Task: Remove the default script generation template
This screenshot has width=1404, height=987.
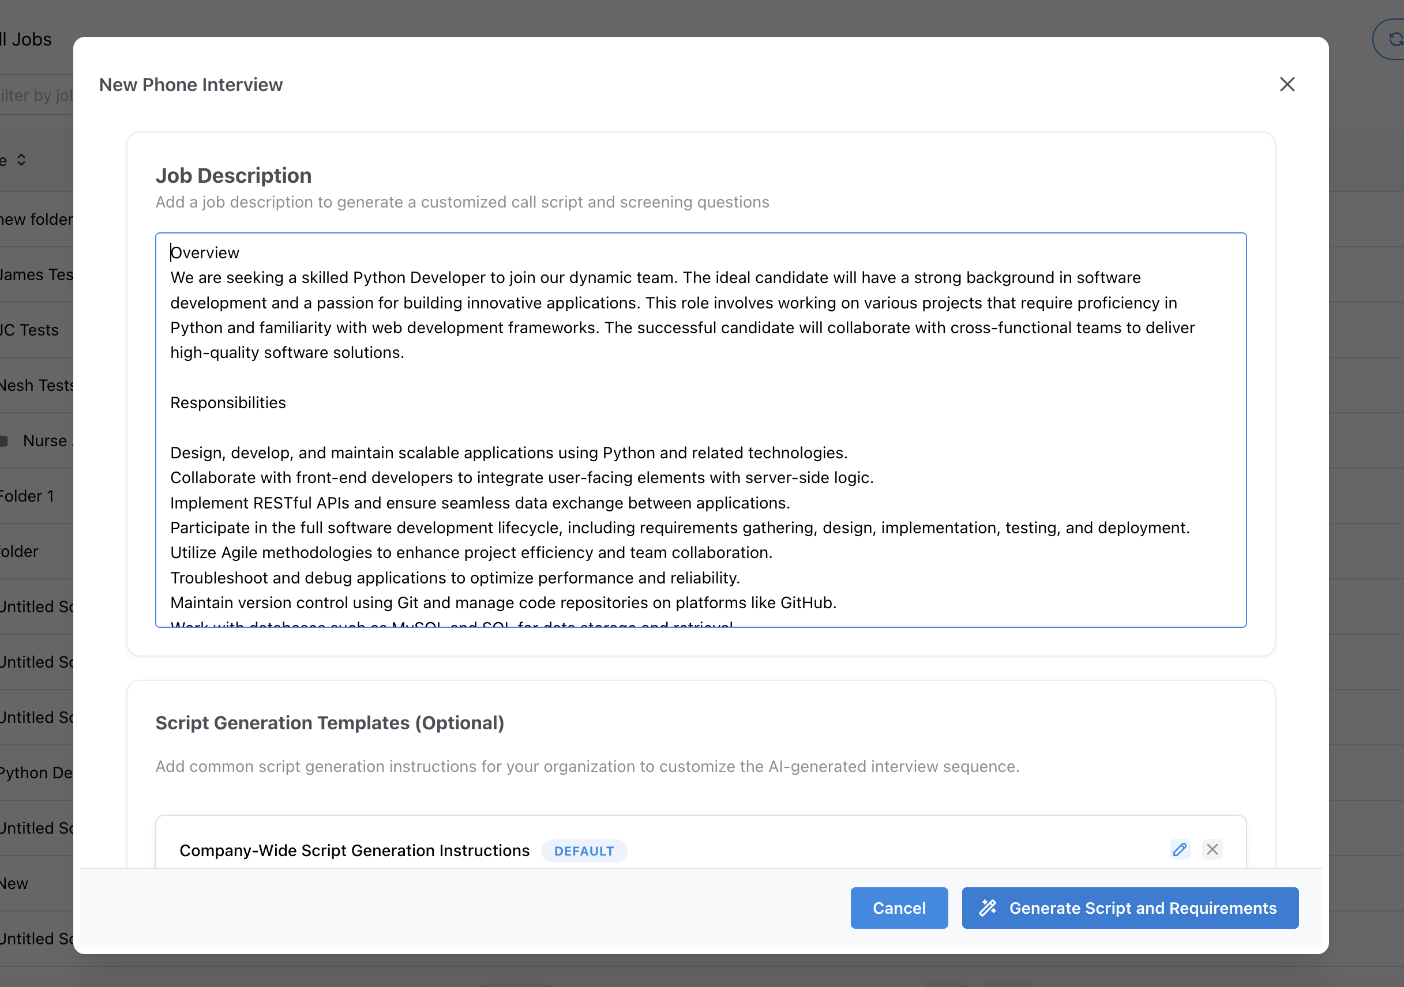Action: pos(1212,849)
